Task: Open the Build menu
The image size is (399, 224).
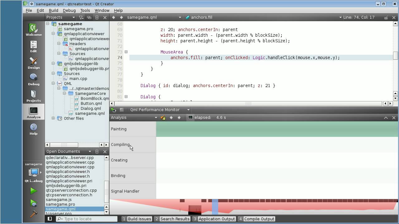Action: [x=53, y=10]
